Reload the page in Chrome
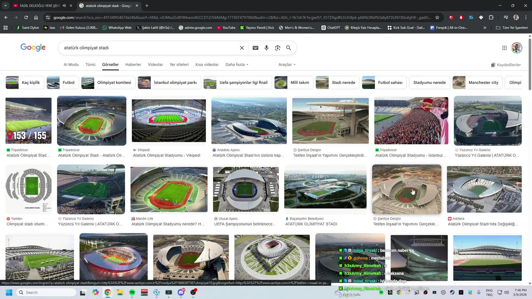This screenshot has height=299, width=532. pos(26,17)
